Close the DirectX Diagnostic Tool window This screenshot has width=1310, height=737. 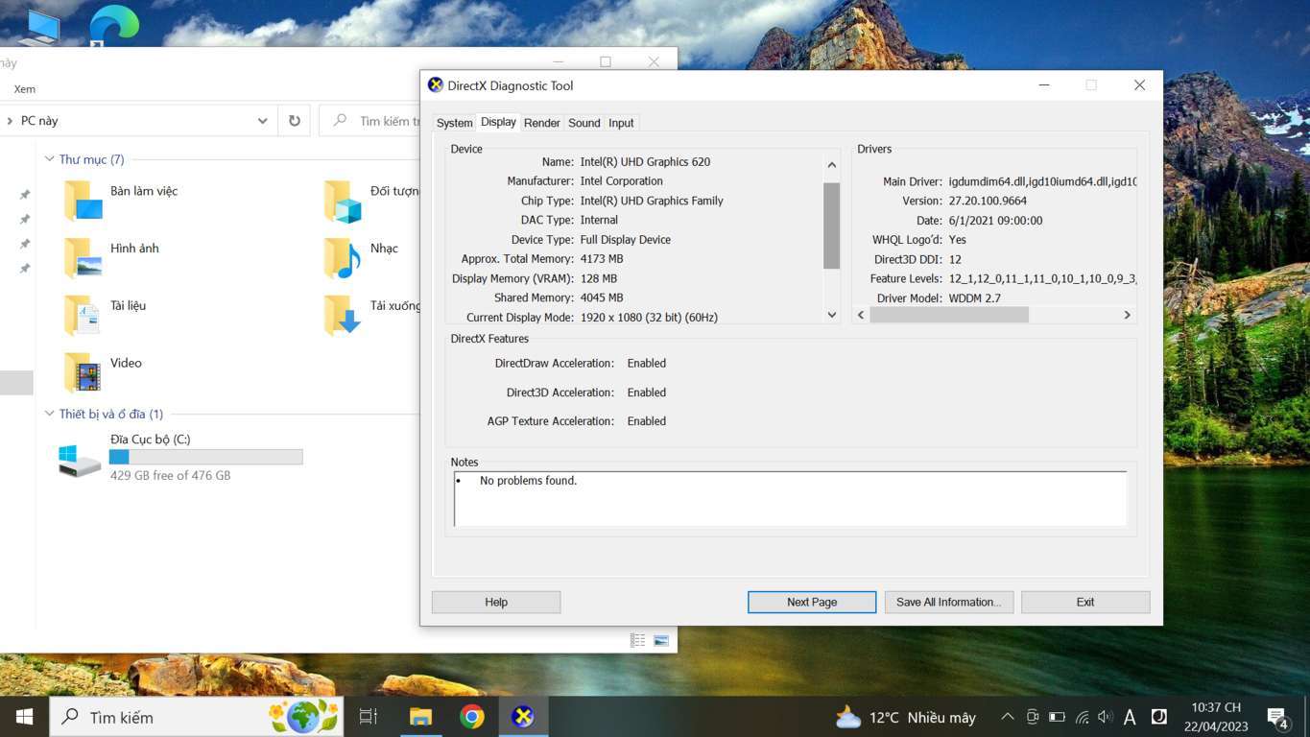click(1139, 85)
